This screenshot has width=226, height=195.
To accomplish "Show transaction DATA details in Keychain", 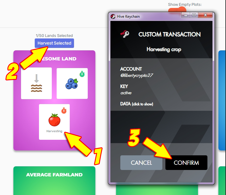I will [137, 104].
